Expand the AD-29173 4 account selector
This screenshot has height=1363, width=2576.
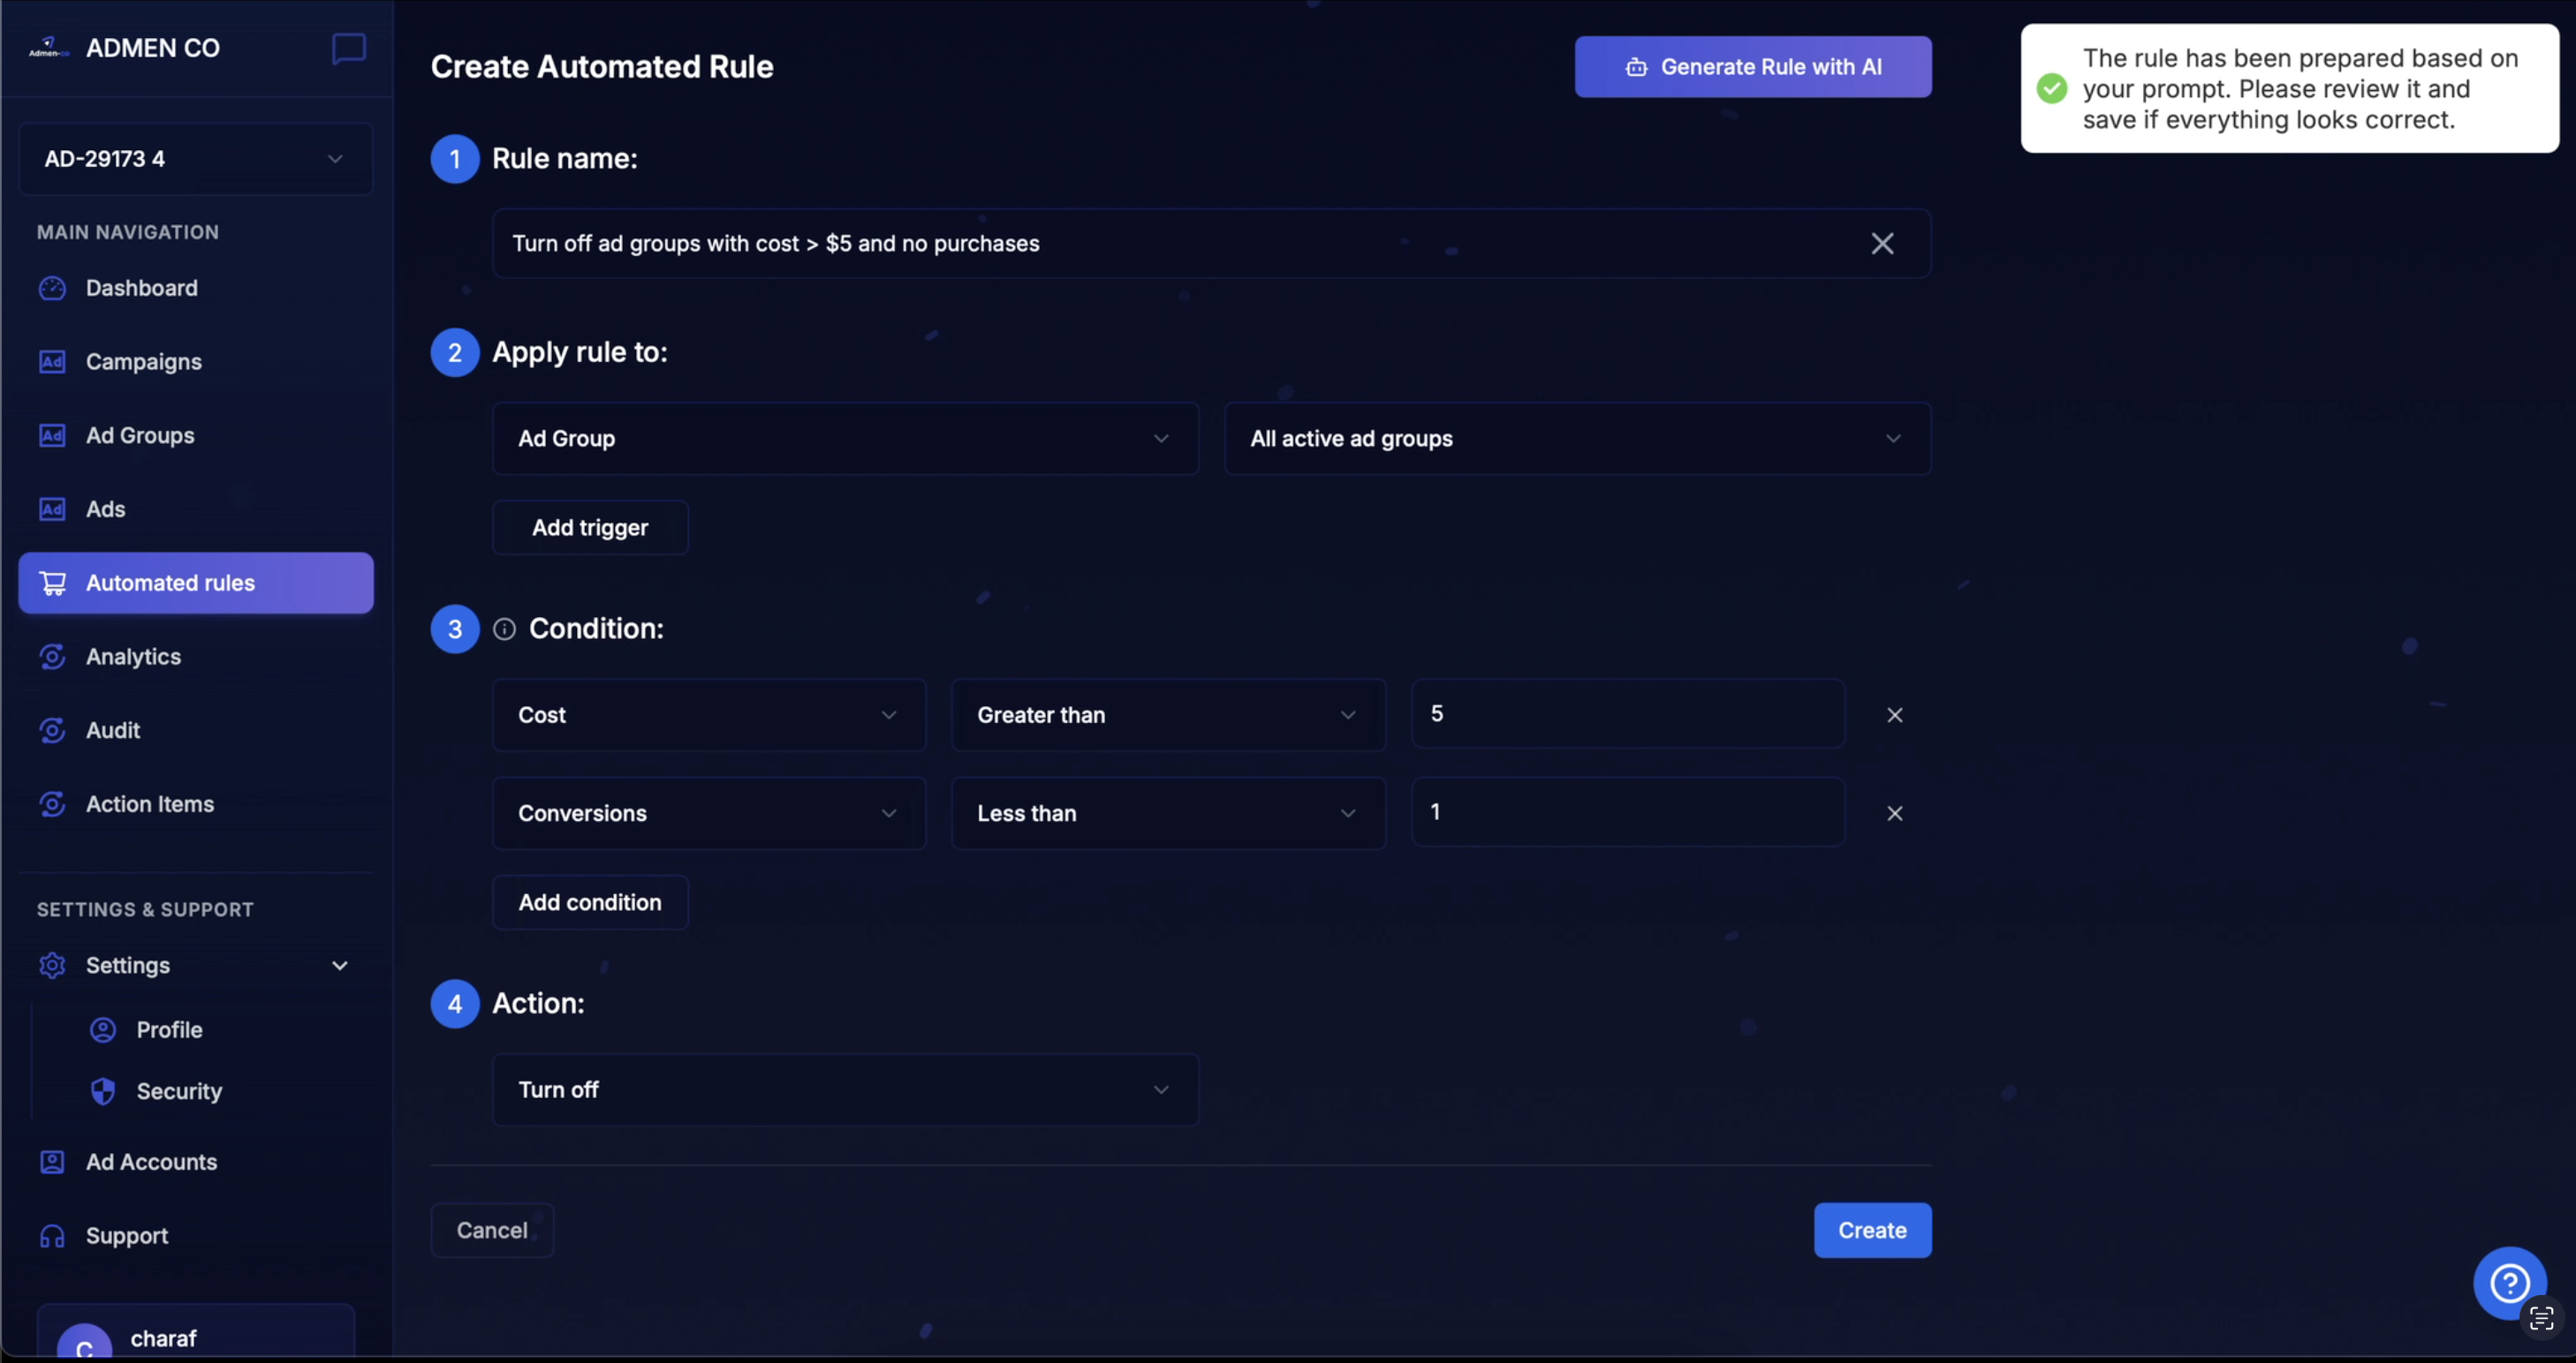click(x=336, y=158)
